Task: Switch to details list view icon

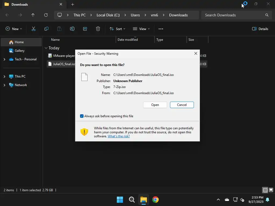Action: pos(265,190)
